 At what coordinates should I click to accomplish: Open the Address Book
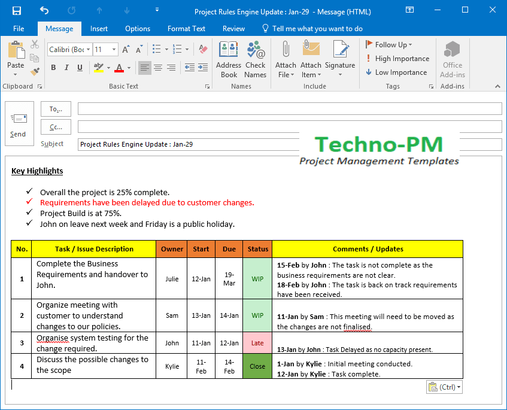(x=228, y=58)
